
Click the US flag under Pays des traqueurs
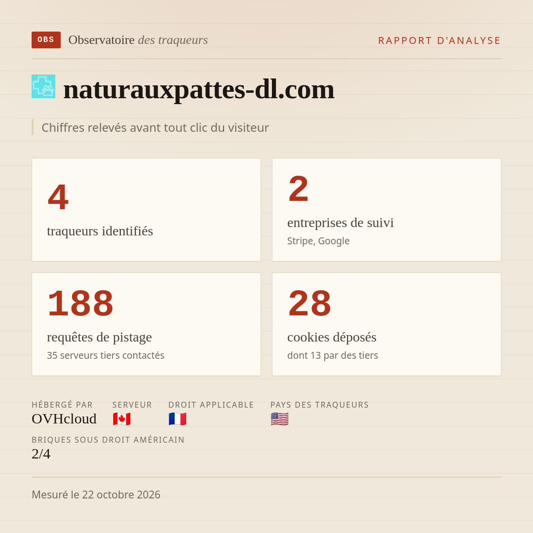[279, 419]
